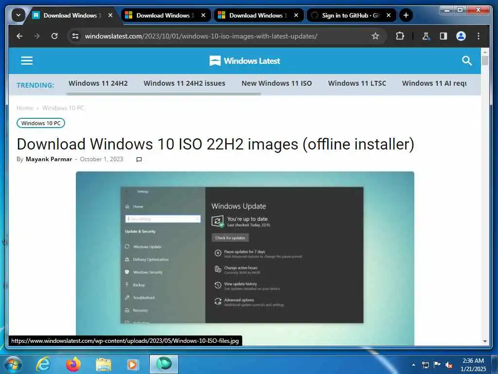View site information icon in address bar

point(75,36)
